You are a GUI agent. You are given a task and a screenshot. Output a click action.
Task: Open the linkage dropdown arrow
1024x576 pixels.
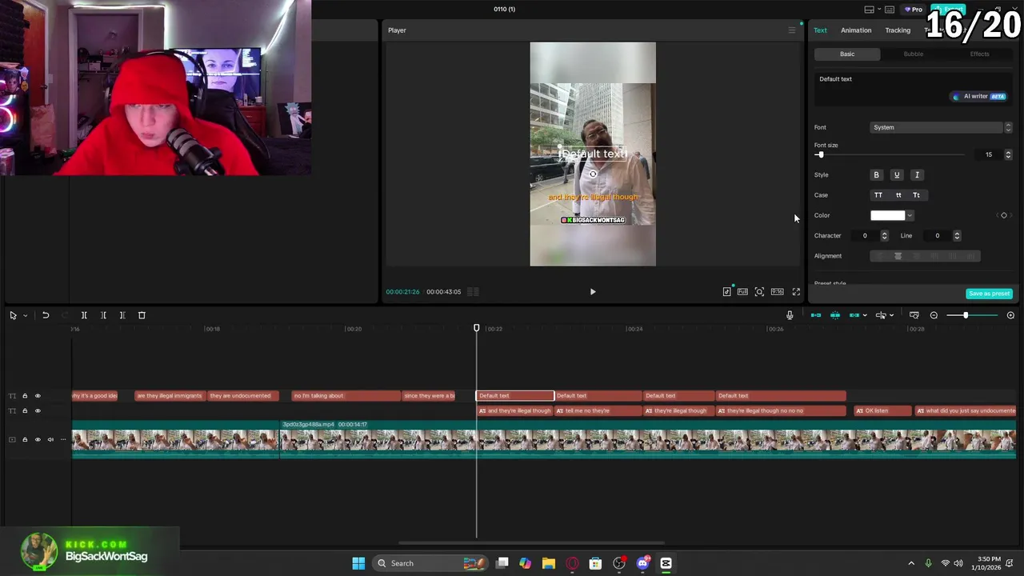865,315
